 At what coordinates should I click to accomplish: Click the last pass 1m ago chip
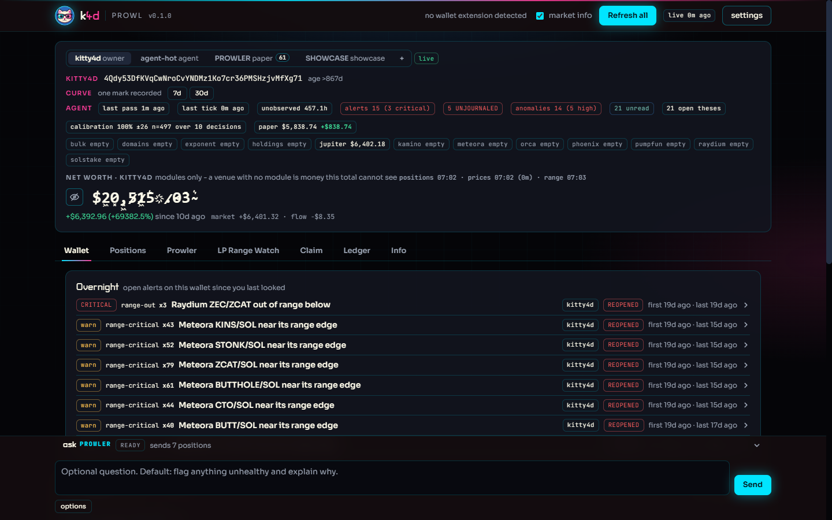[133, 109]
